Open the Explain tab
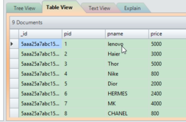 coord(133,8)
